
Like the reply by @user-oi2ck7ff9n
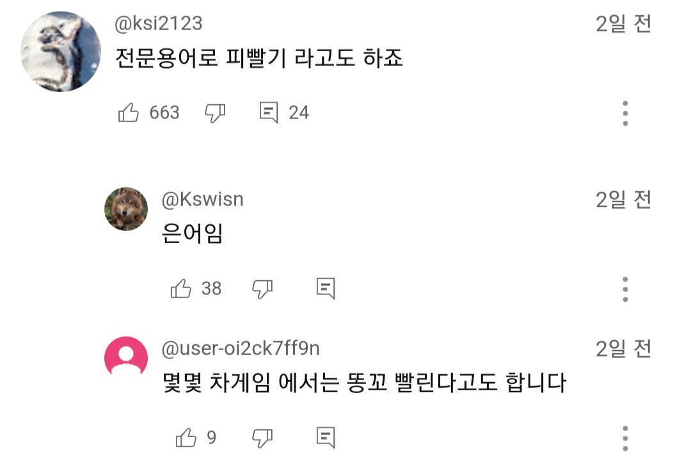[x=186, y=438]
